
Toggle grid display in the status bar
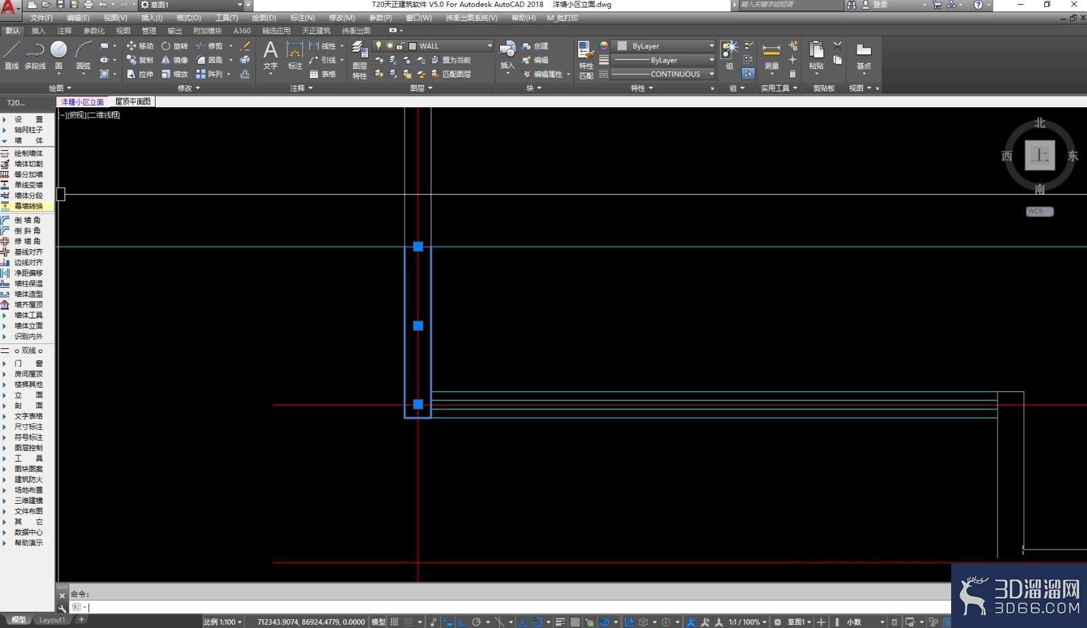click(x=394, y=622)
